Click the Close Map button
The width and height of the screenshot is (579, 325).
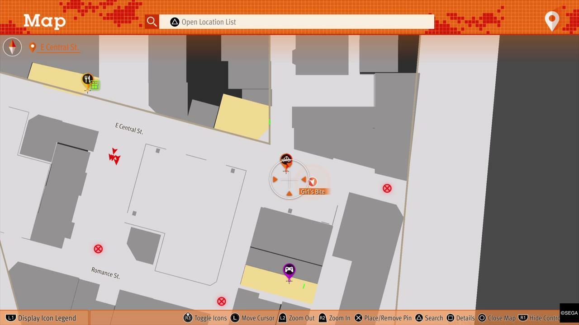[496, 318]
